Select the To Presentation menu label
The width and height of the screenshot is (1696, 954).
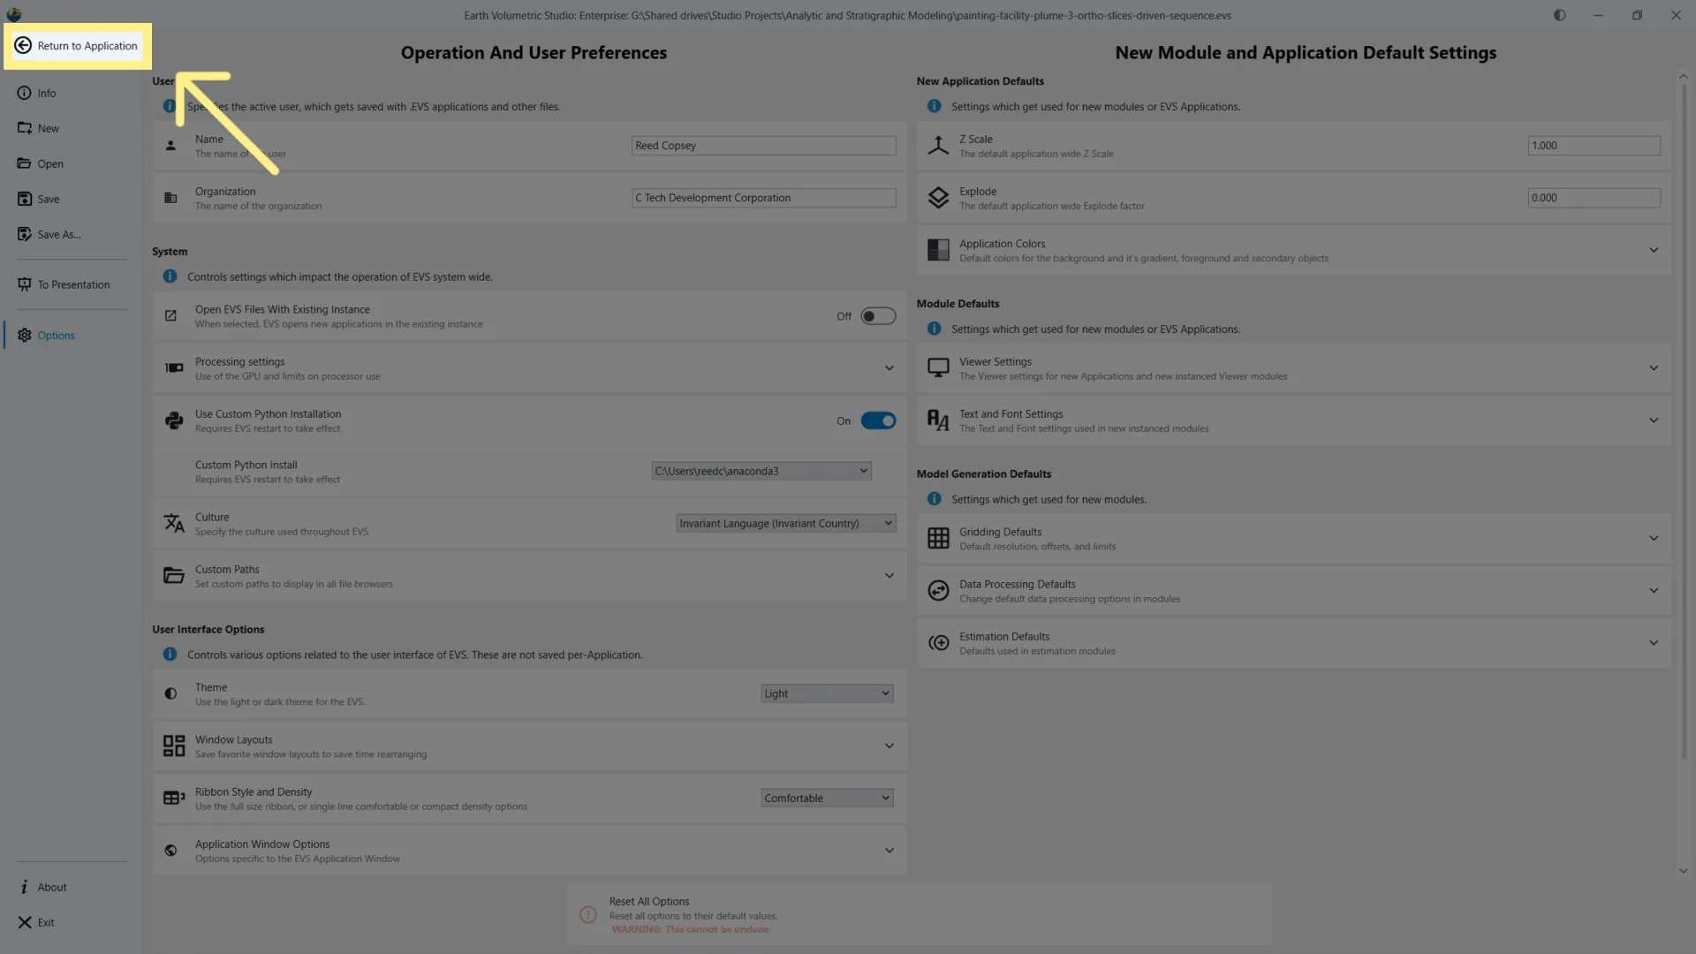pos(73,284)
